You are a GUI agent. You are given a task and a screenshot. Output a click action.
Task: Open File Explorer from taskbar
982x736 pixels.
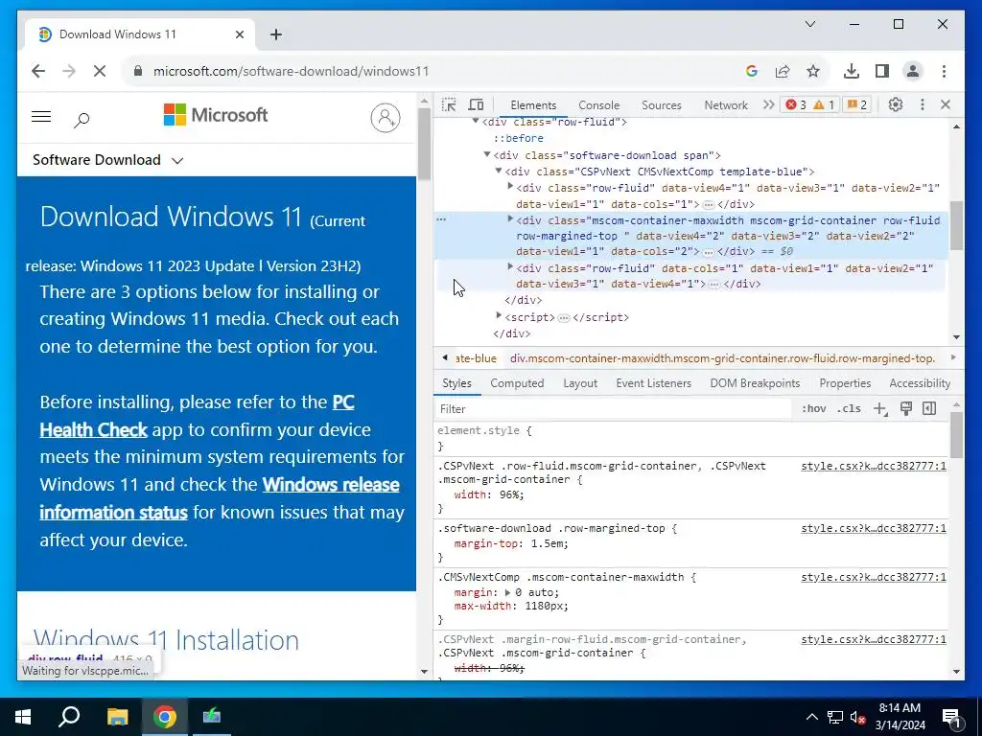click(117, 717)
